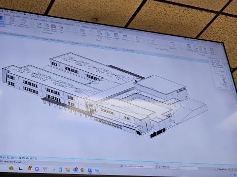Viewport: 237px width, 177px height.
Task: Click the Show Hidden Lines tool
Action: coord(11,22)
